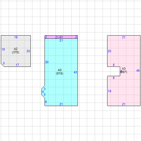Screen dimensions: 141x141
Task: Click dimension 8 below A3 notch
Action: [x=114, y=78]
